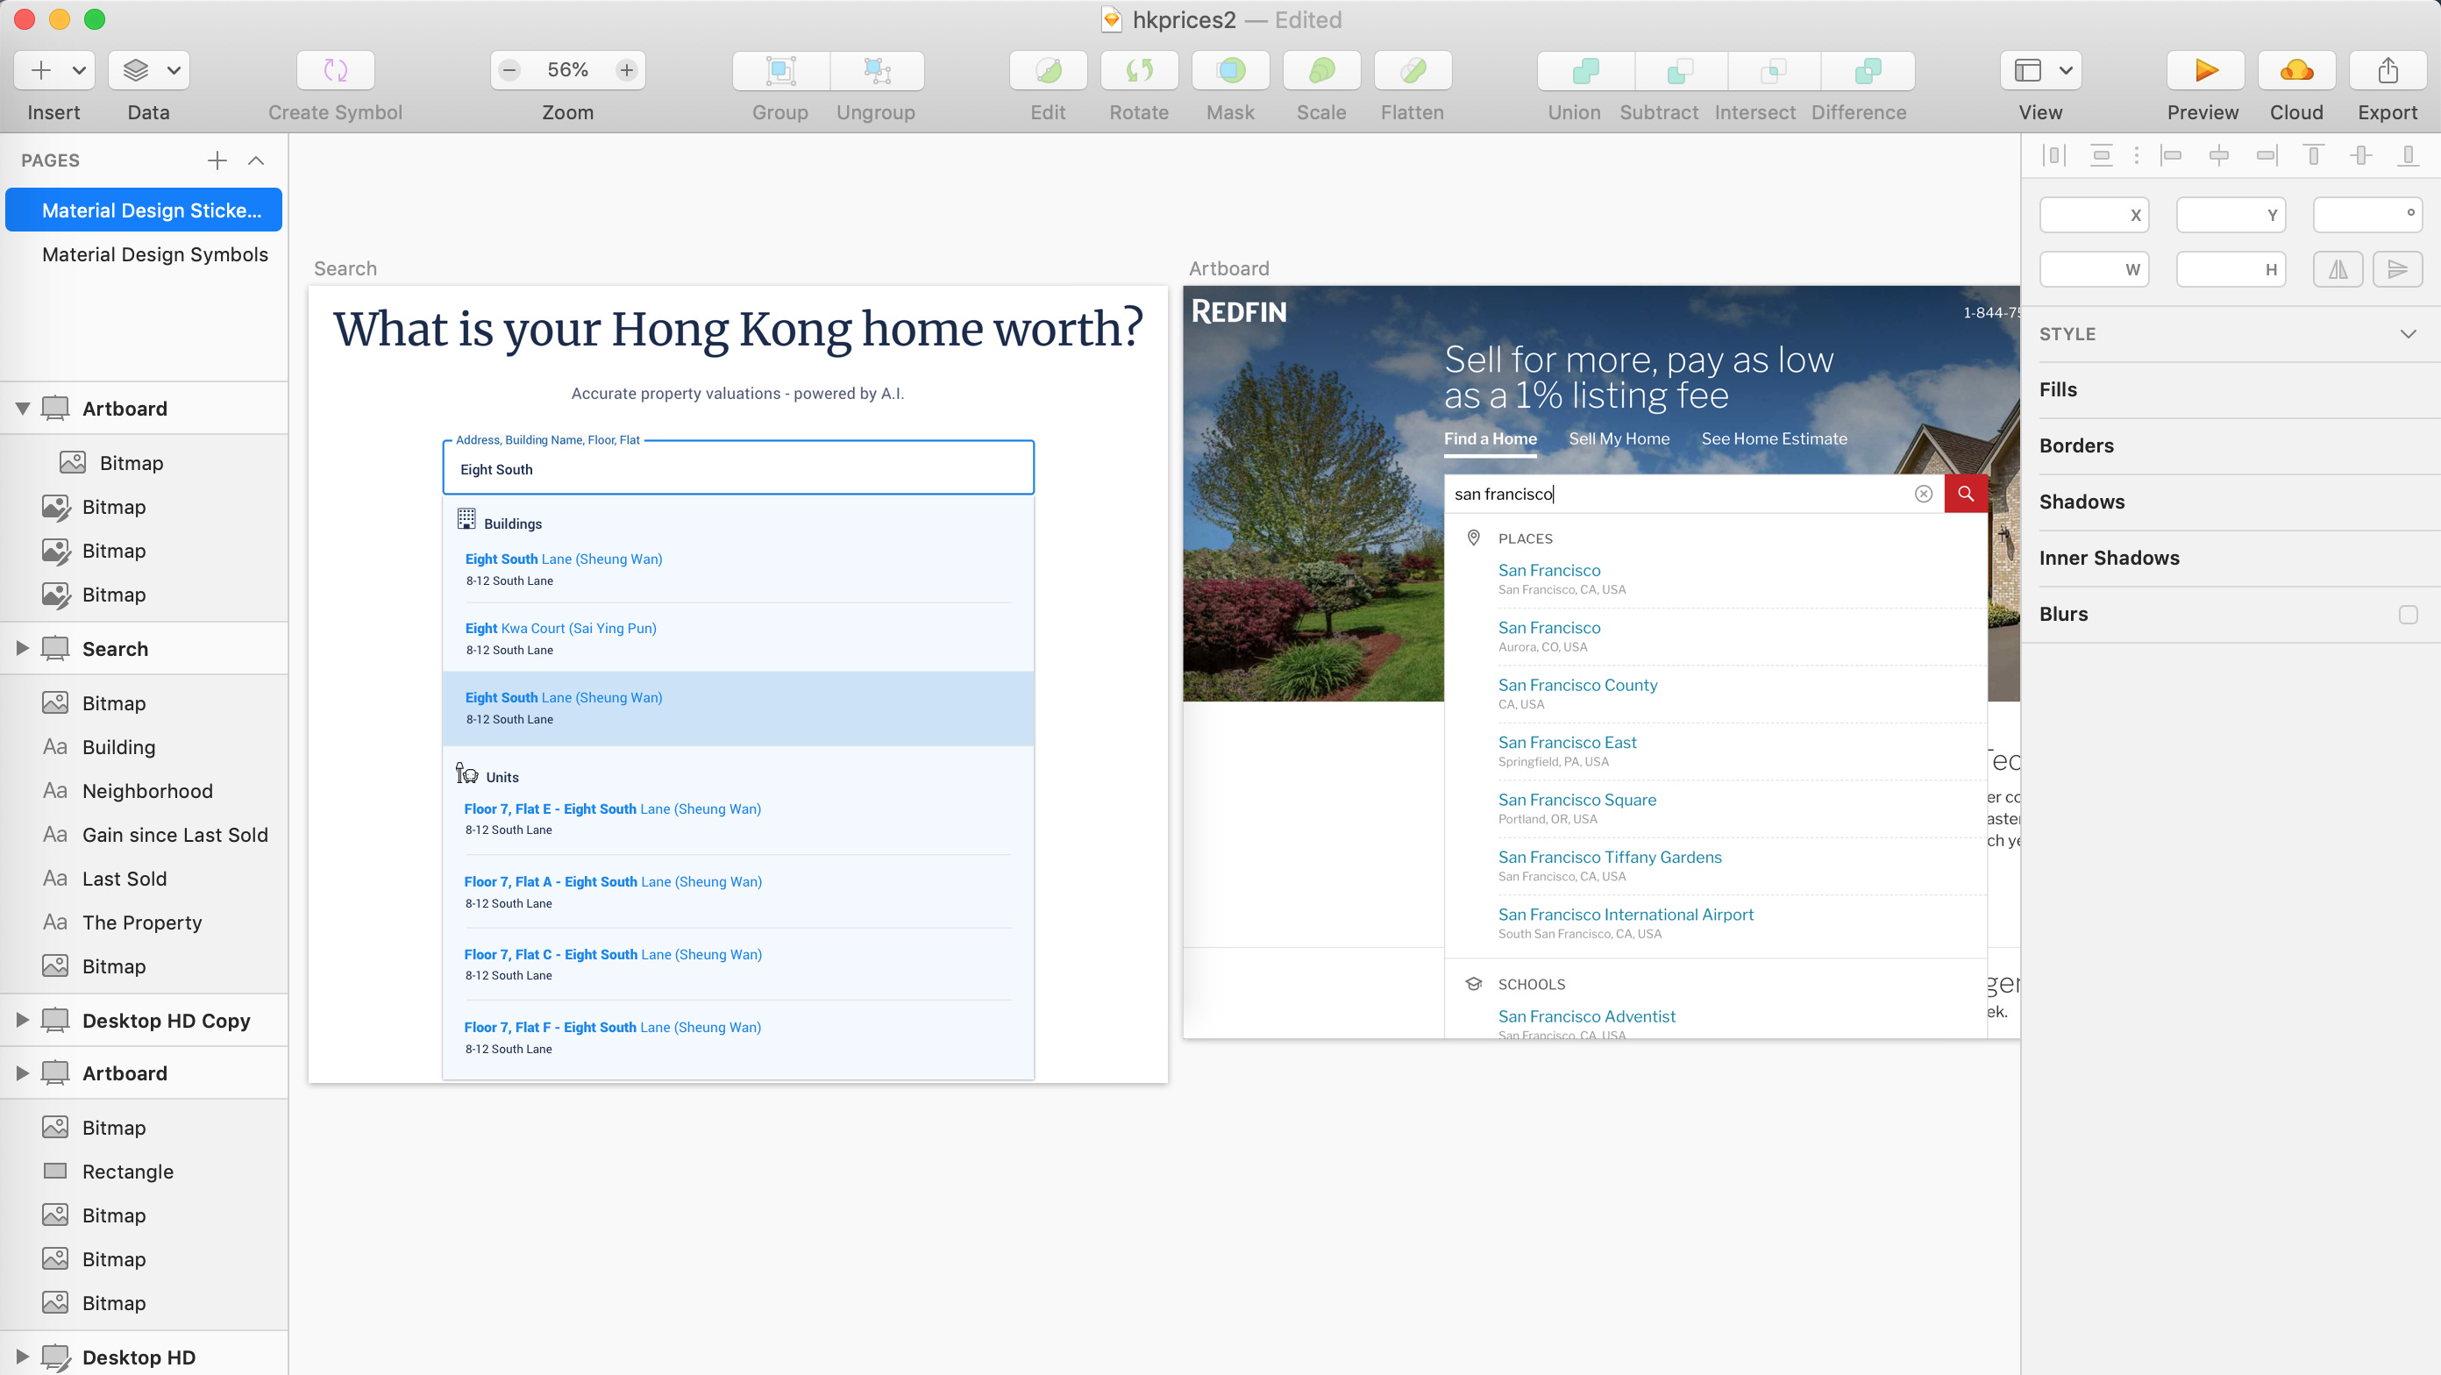Click the Create Symbol toolbar icon

(336, 70)
